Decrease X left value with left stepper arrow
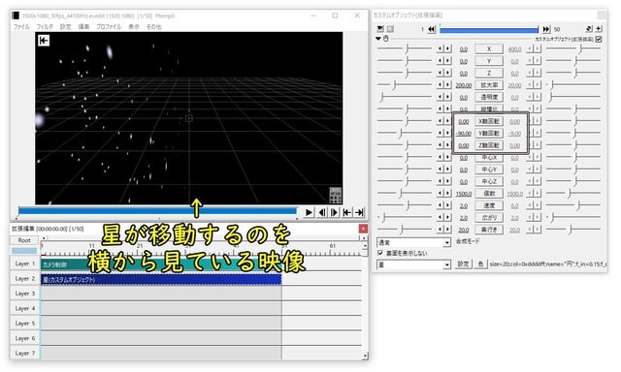Viewport: 621px width, 372px height. click(441, 49)
